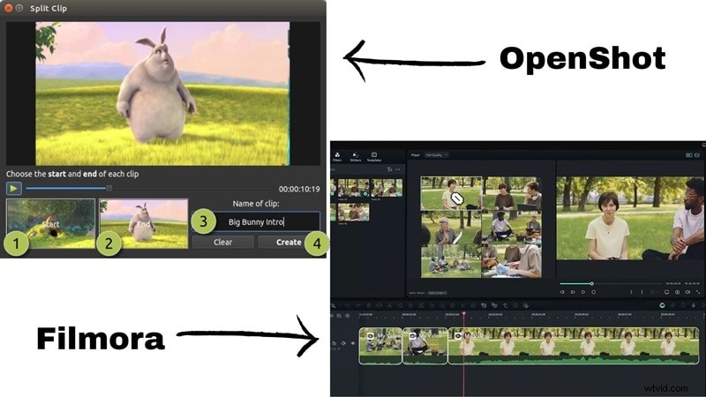706x397 pixels.
Task: Toggle the layout view icon above the player
Action: [x=688, y=155]
